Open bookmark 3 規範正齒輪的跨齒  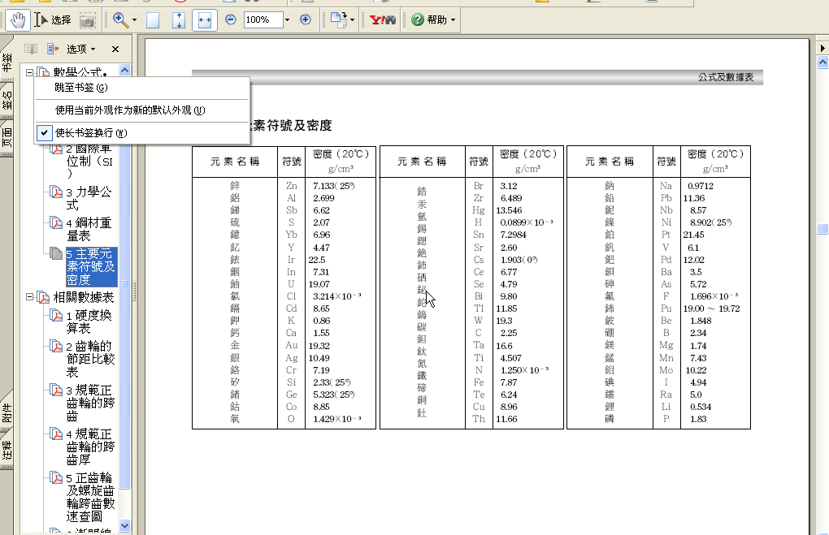point(90,403)
